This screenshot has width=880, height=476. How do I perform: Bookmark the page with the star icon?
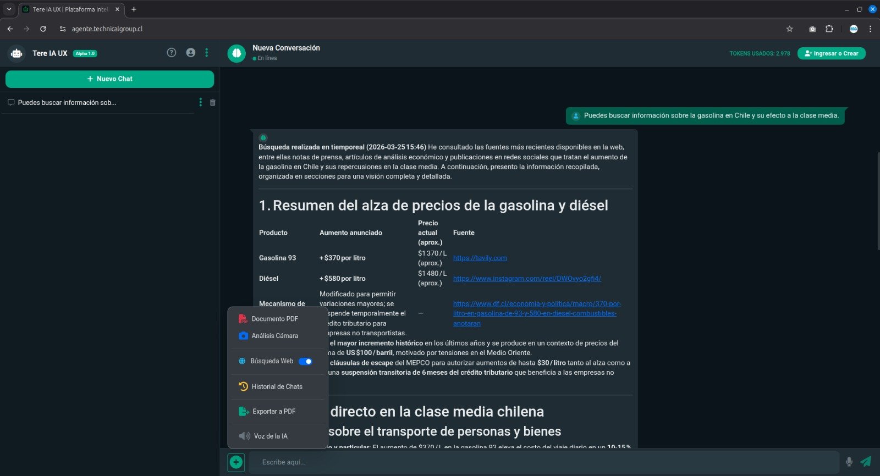click(x=790, y=29)
